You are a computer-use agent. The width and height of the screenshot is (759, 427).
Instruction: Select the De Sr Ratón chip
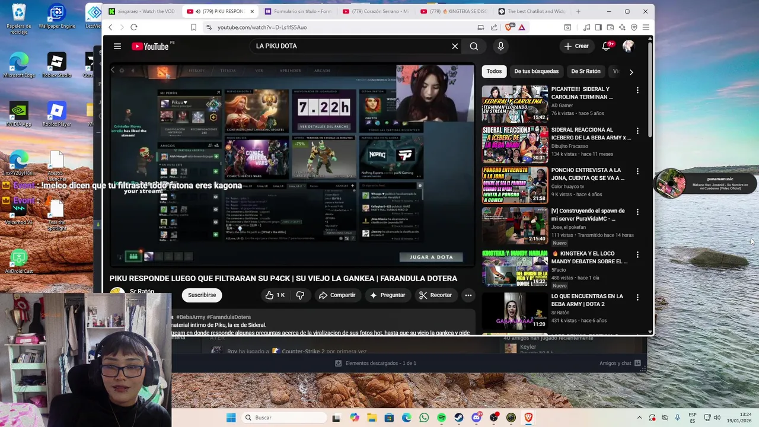pyautogui.click(x=586, y=71)
